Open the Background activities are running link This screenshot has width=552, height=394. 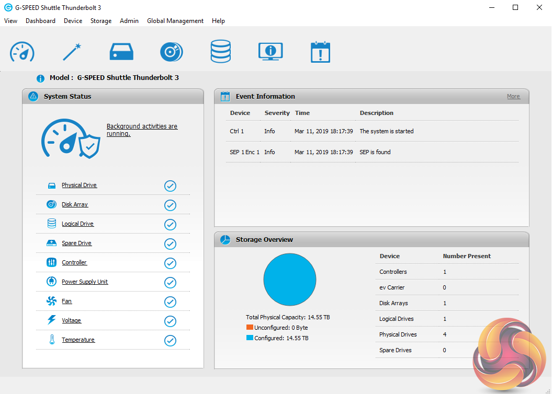(142, 130)
